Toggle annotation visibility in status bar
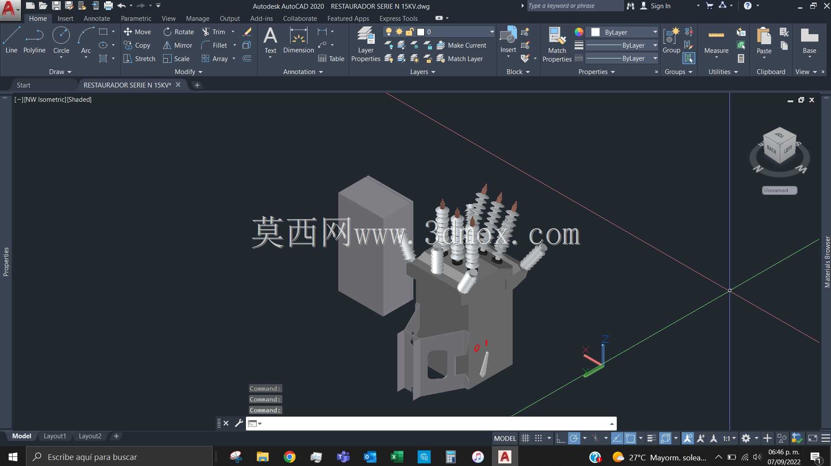Viewport: 831px width, 466px height. click(x=687, y=438)
